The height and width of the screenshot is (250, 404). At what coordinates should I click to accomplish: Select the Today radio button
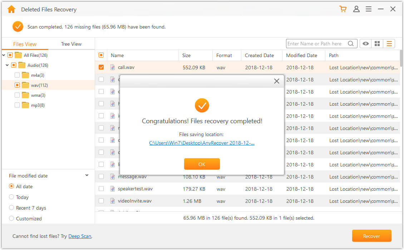click(x=11, y=197)
